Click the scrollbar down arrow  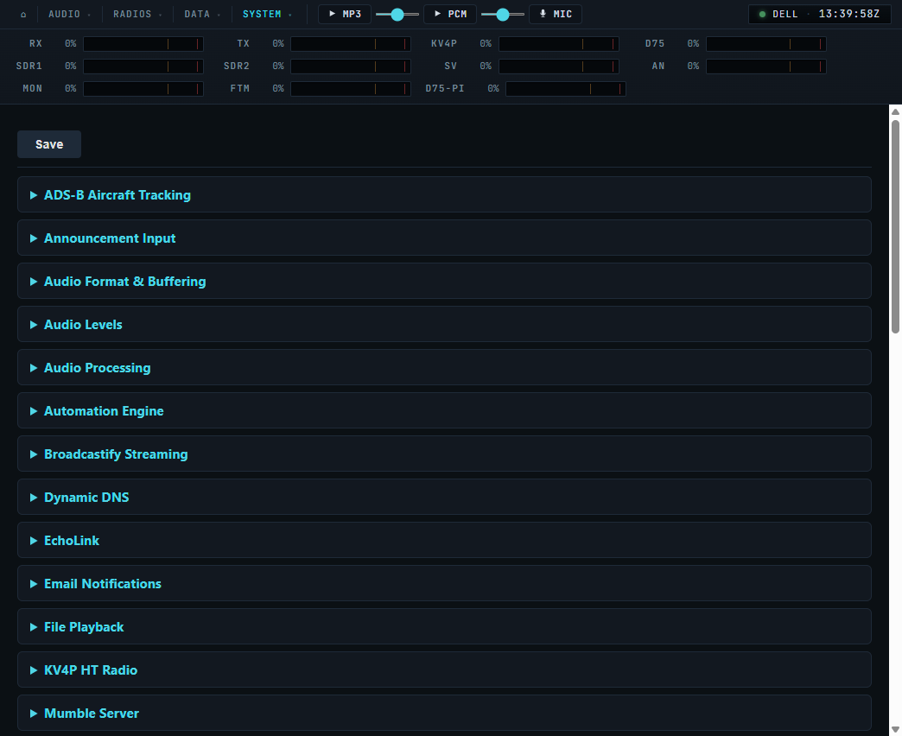tap(895, 730)
